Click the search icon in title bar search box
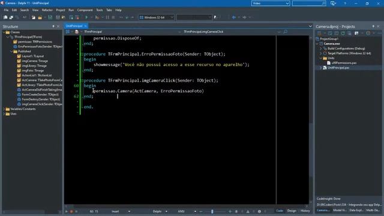Viewport: 384px width, 216px height. point(323,3)
